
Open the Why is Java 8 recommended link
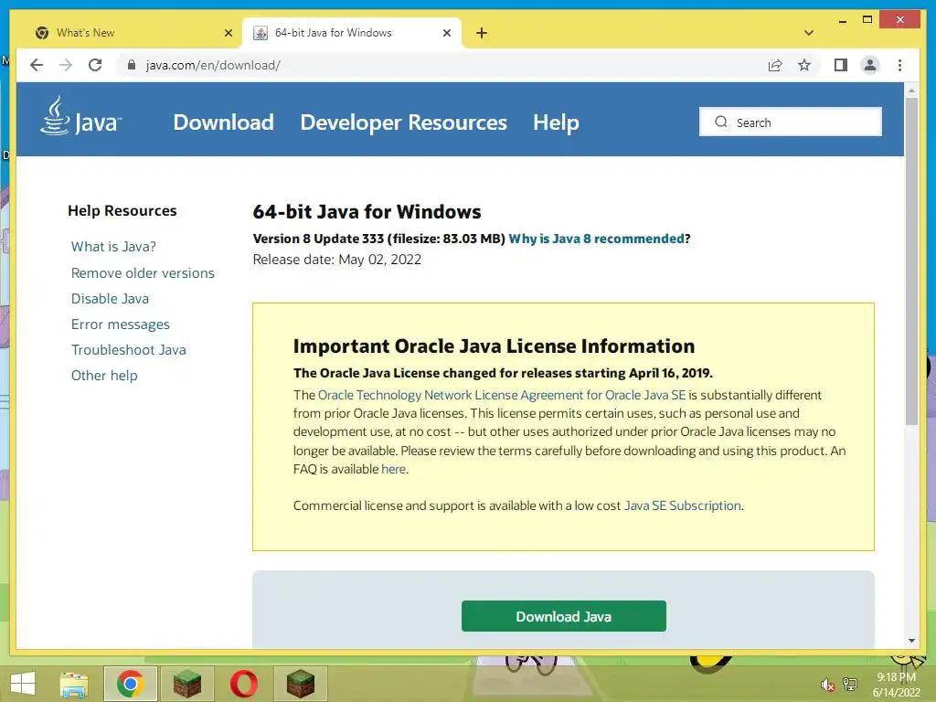pos(596,239)
